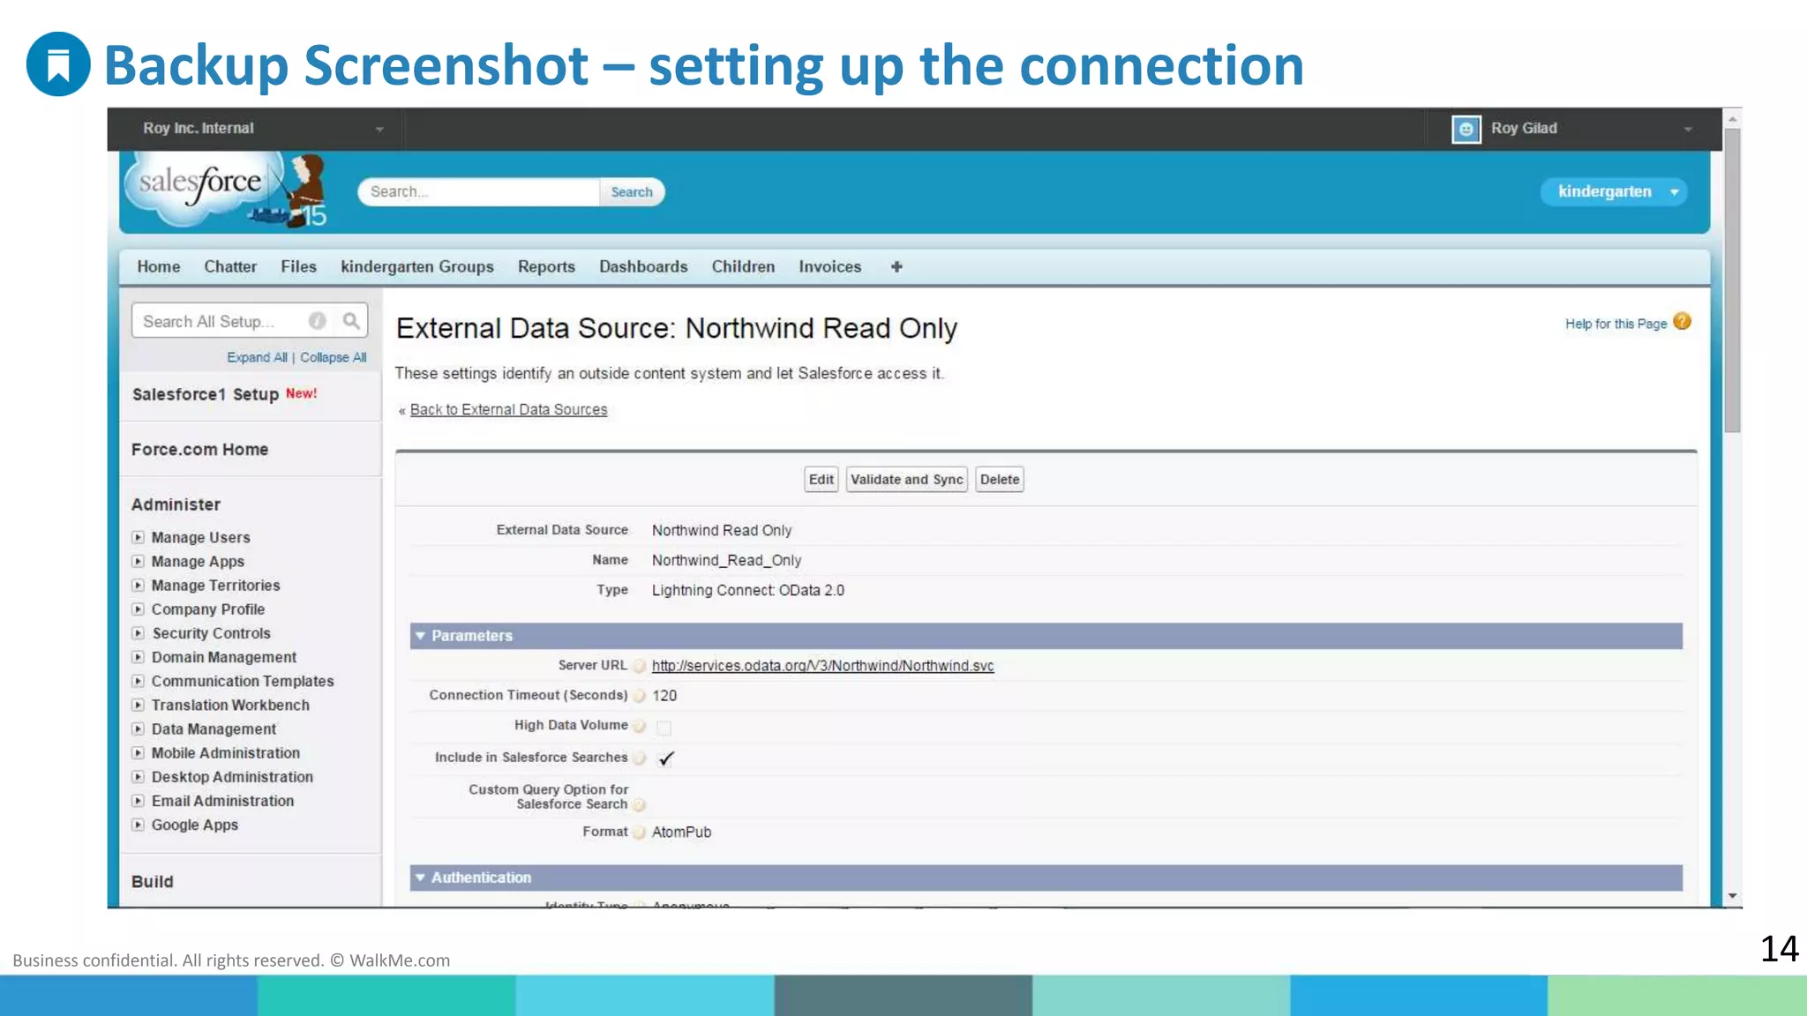Expand the Translation Workbench node
Image resolution: width=1807 pixels, height=1016 pixels.
pyautogui.click(x=138, y=705)
